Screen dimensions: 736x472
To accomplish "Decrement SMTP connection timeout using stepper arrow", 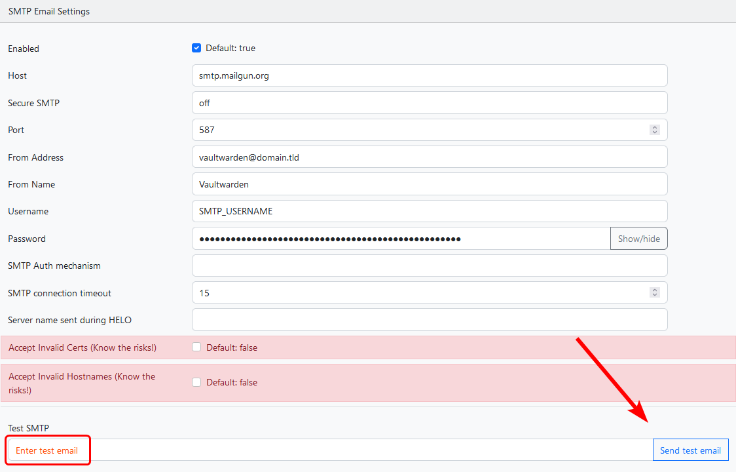I will (654, 296).
